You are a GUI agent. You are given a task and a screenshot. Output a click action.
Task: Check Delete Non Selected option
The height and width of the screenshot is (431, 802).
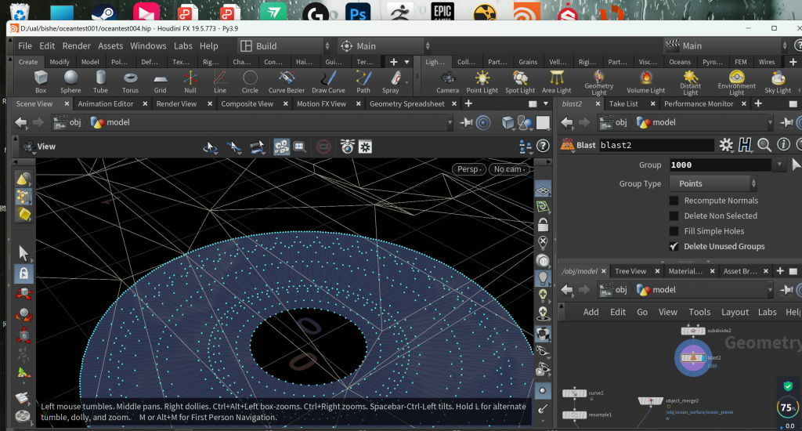674,216
